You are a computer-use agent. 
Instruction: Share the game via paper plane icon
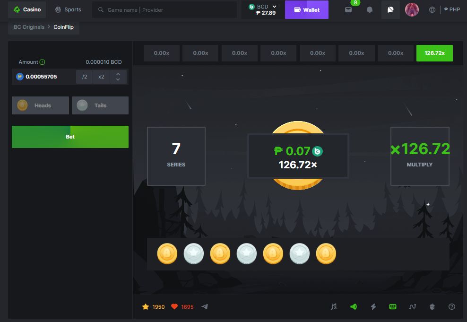(205, 307)
